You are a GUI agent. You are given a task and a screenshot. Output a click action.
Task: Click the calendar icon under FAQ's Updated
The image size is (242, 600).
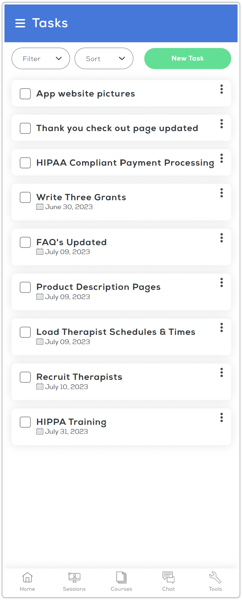(x=40, y=252)
